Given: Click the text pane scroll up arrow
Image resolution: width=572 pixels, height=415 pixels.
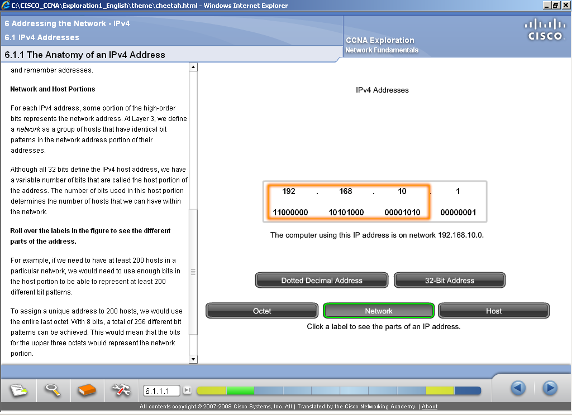Looking at the screenshot, I should [193, 67].
